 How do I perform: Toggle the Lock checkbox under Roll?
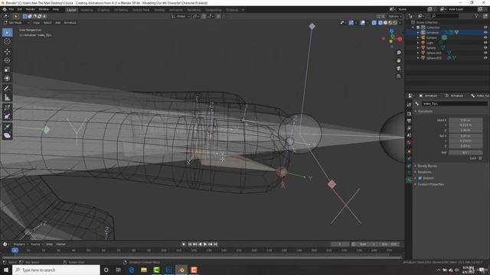tap(480, 158)
